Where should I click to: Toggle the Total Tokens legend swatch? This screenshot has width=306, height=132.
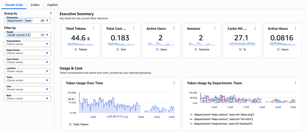click(70, 124)
